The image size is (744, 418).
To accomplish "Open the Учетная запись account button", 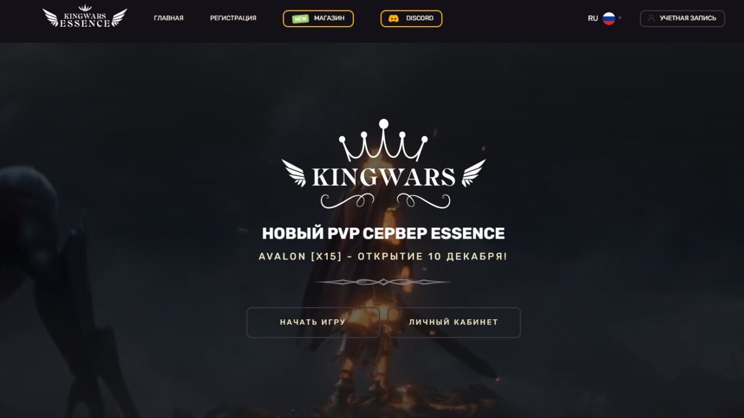I will (682, 19).
